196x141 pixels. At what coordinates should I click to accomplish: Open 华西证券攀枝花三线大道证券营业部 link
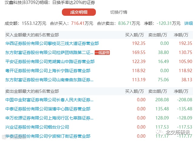[52, 43]
